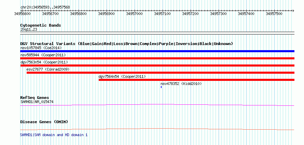Click the SAMHD1|NM_015474 gene label

pos(37,101)
